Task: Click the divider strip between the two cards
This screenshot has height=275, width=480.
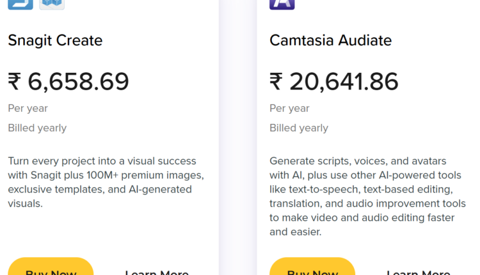Action: (x=237, y=137)
